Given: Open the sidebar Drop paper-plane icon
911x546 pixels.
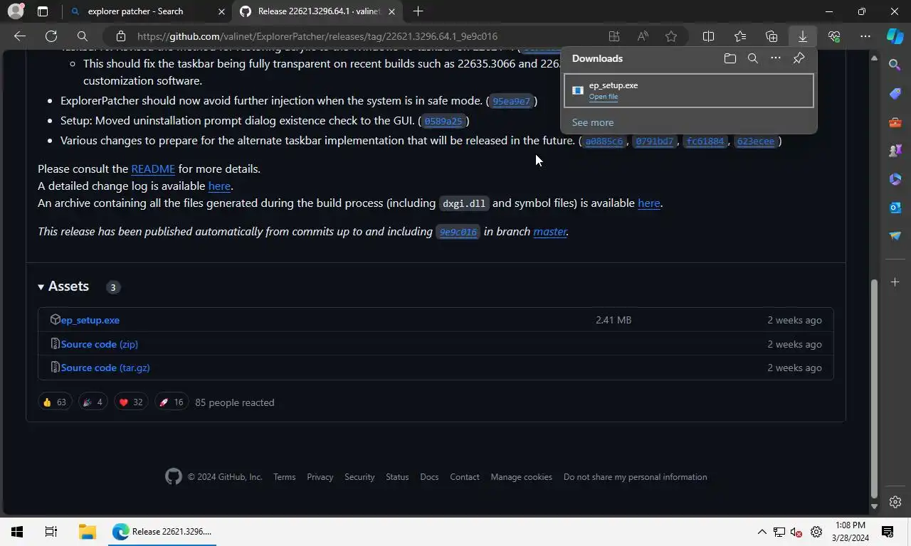Looking at the screenshot, I should 895,236.
